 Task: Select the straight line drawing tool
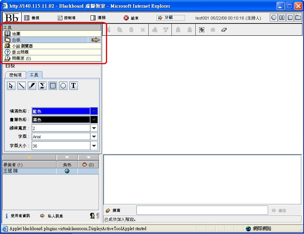pos(22,86)
